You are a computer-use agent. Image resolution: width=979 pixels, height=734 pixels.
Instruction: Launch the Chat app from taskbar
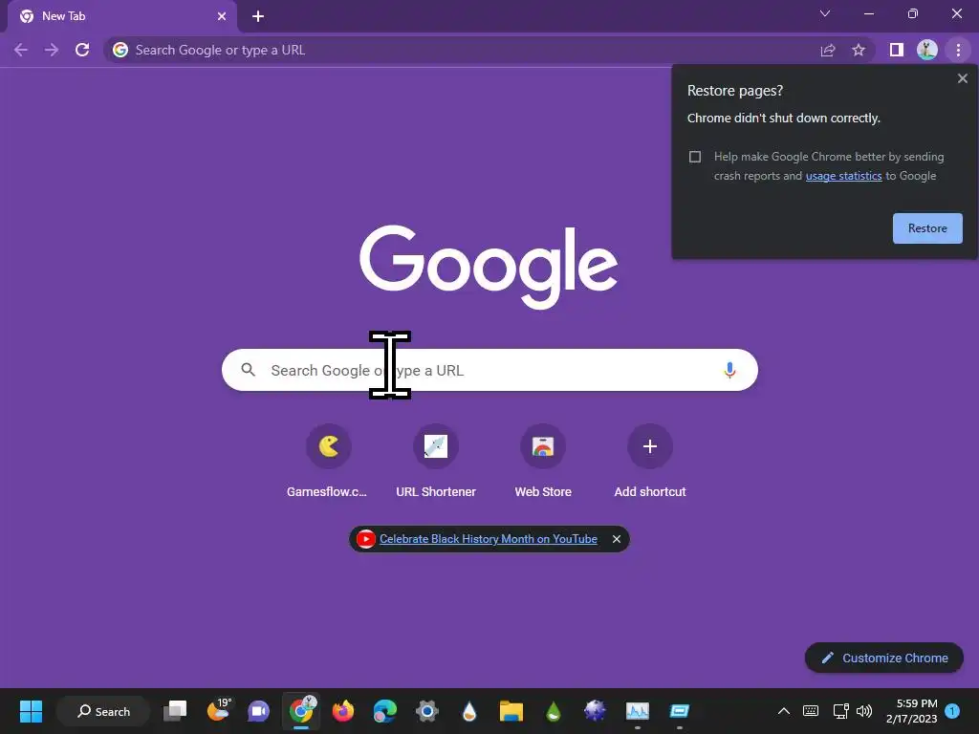pyautogui.click(x=258, y=711)
